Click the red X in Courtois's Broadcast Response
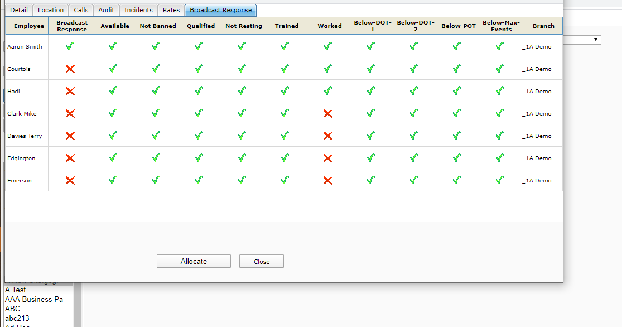The image size is (622, 327). 70,69
